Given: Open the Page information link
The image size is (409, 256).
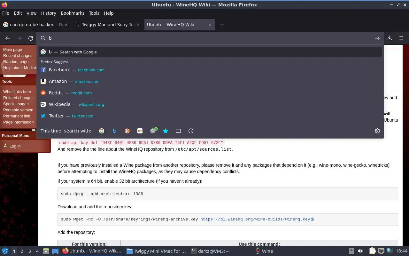Looking at the screenshot, I should pyautogui.click(x=18, y=122).
